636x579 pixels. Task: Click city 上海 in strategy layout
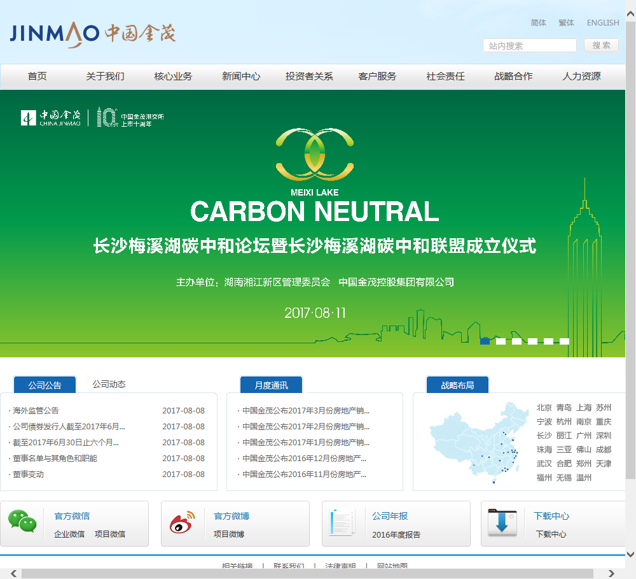point(584,408)
